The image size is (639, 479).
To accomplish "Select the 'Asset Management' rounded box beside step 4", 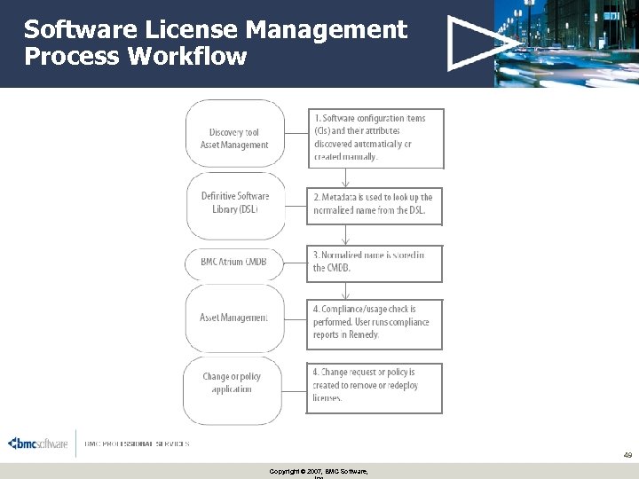I will [234, 318].
